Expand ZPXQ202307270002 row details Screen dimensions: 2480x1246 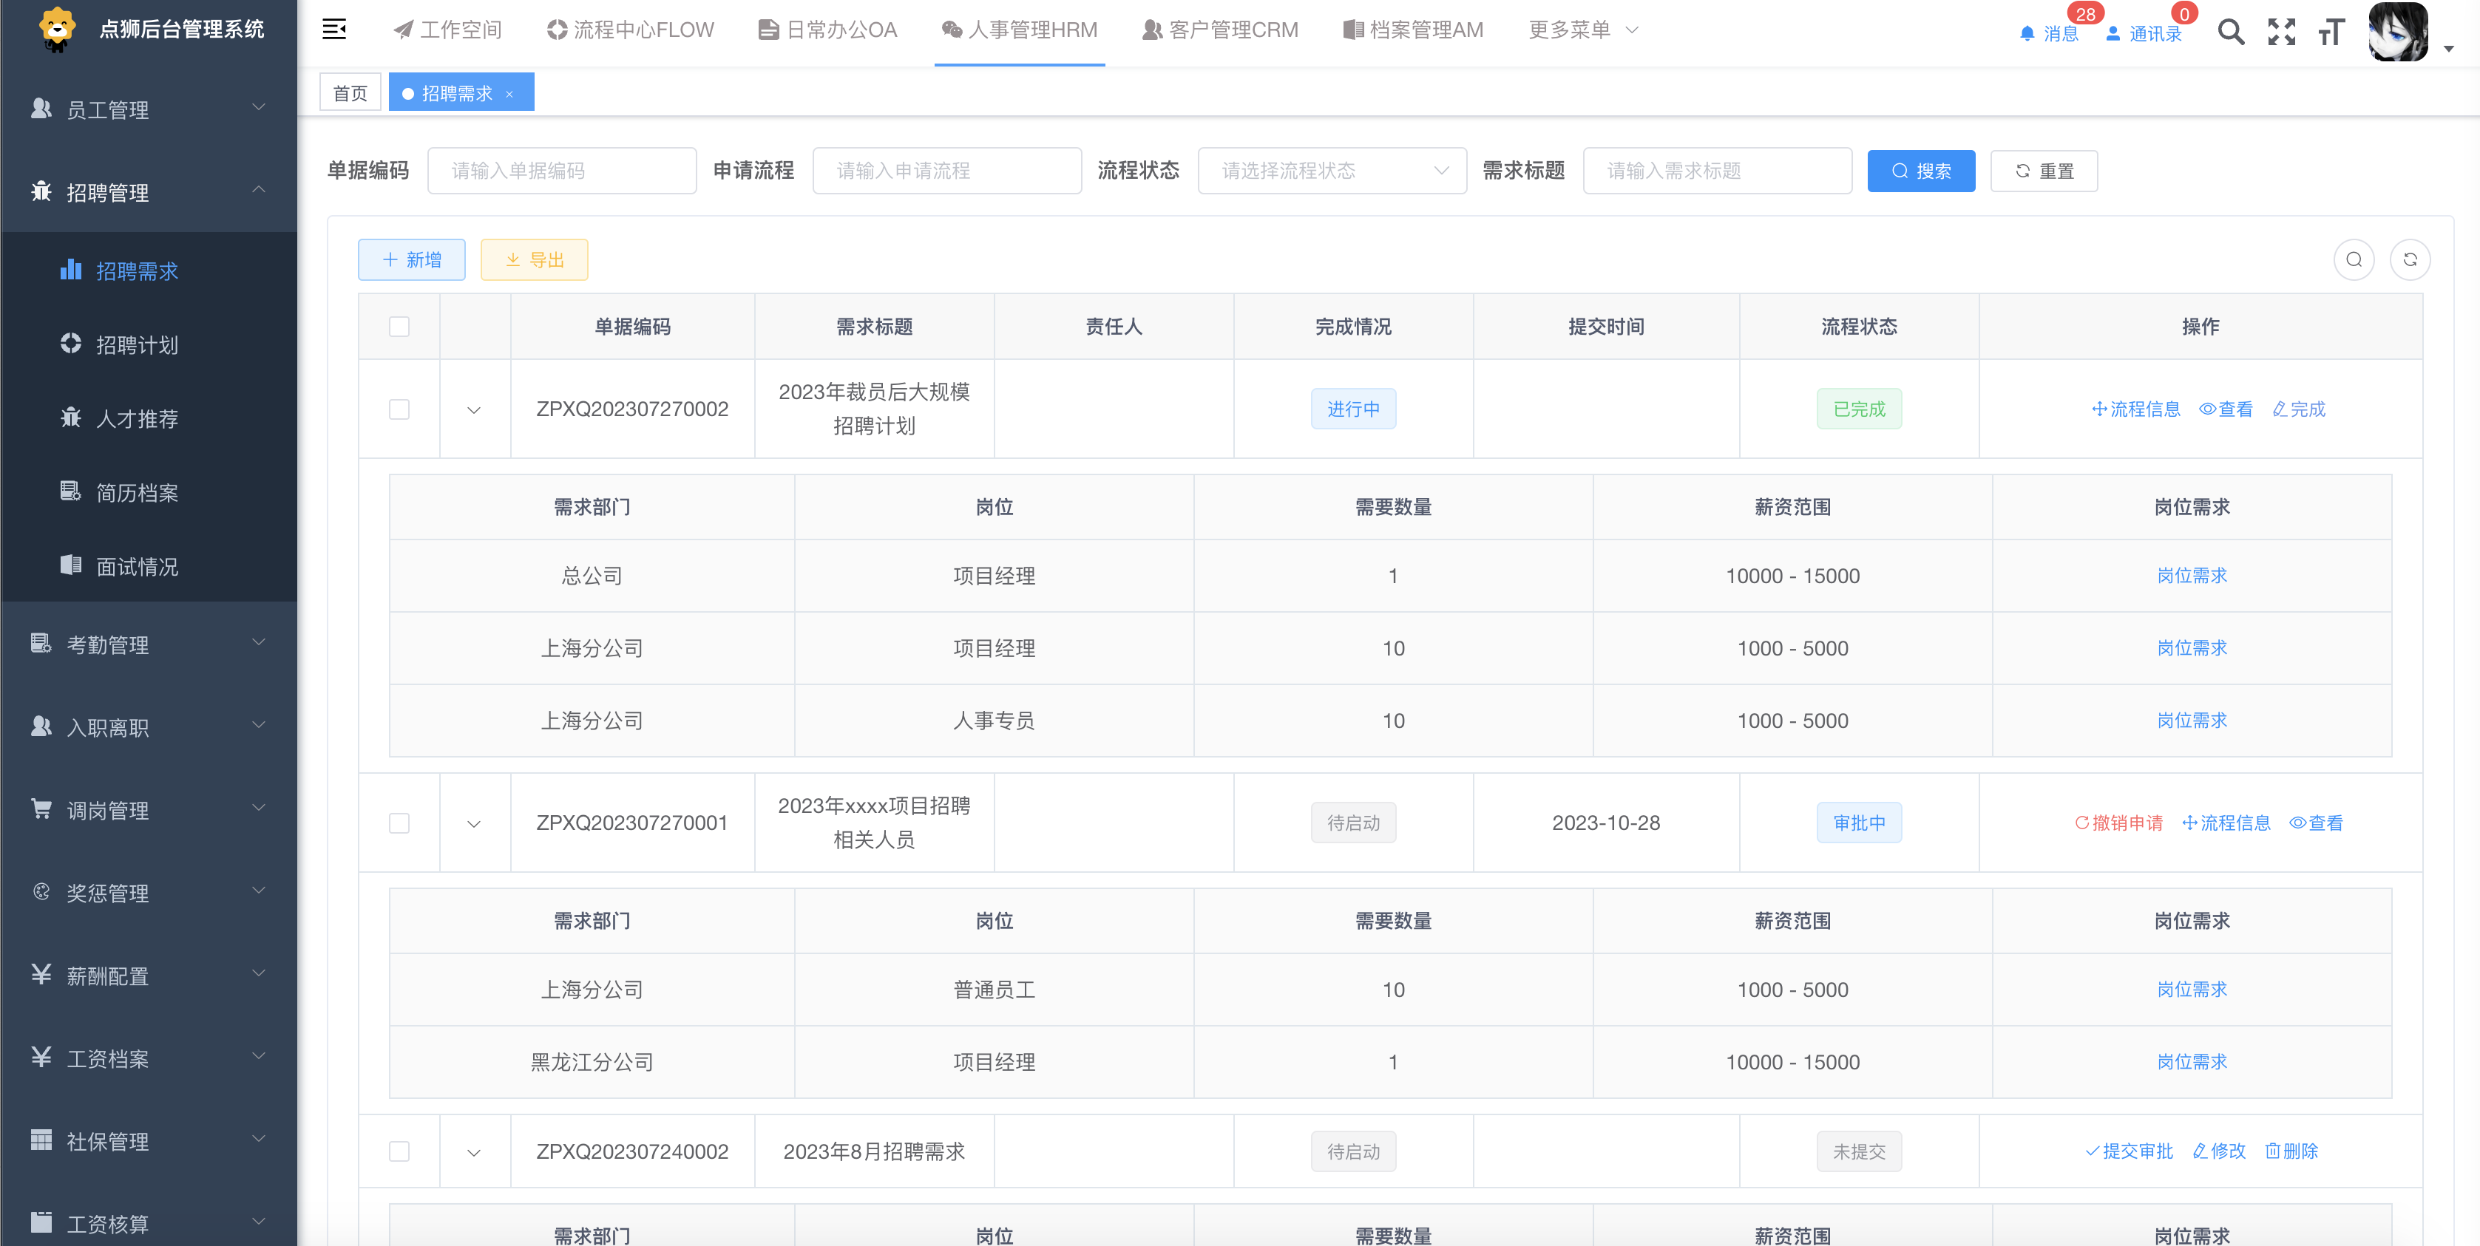tap(474, 410)
